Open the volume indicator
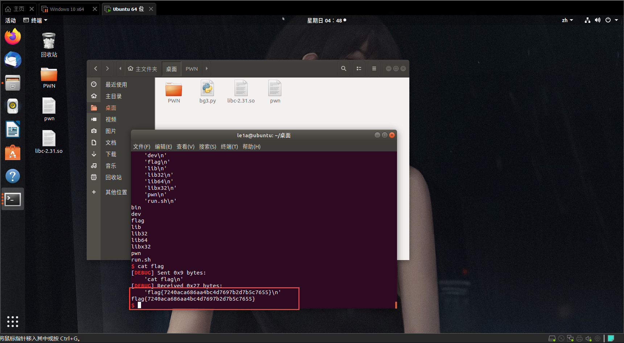The height and width of the screenshot is (343, 624). point(598,20)
